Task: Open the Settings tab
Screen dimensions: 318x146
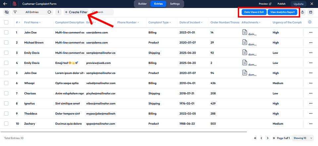Action: (175, 4)
